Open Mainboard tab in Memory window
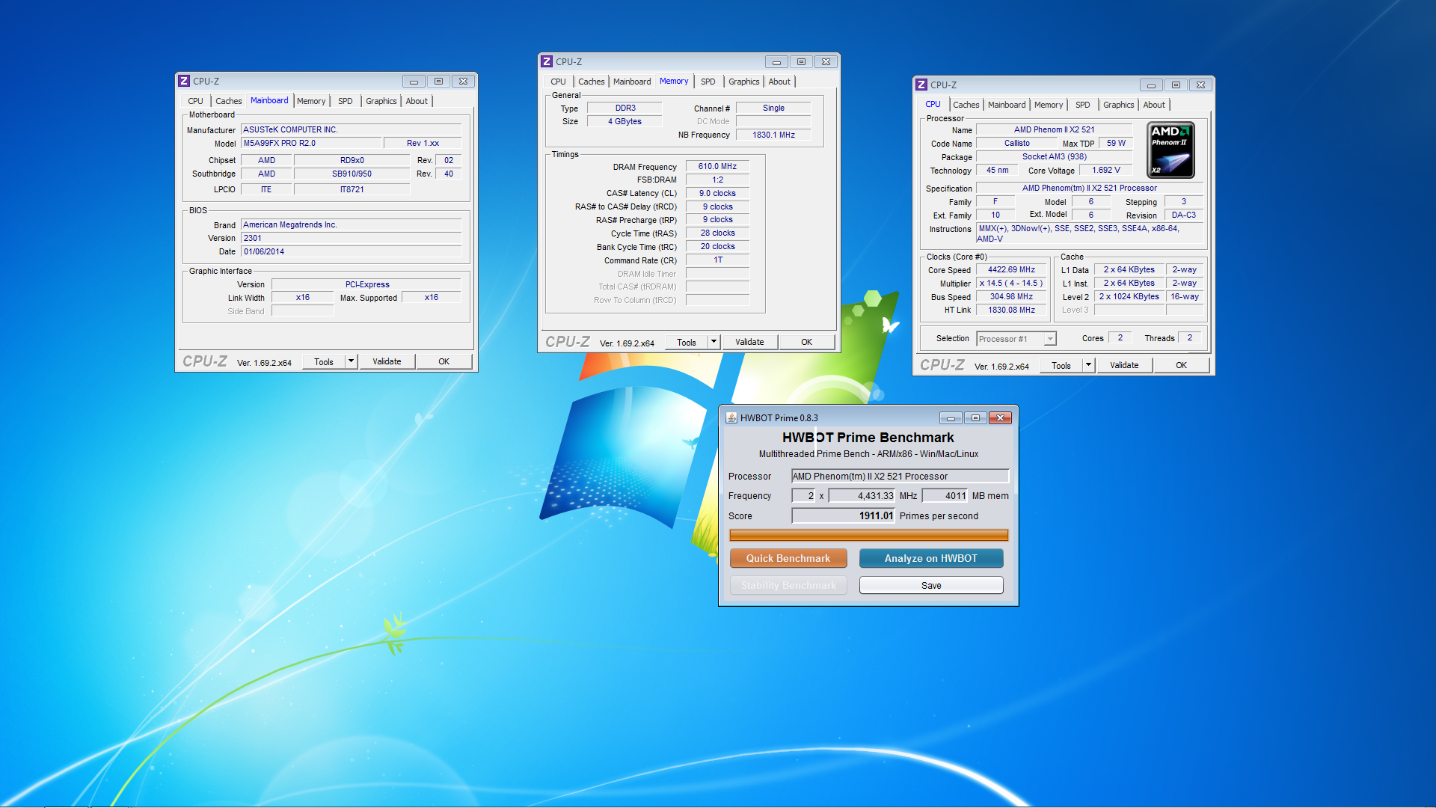The width and height of the screenshot is (1436, 808). (x=632, y=82)
